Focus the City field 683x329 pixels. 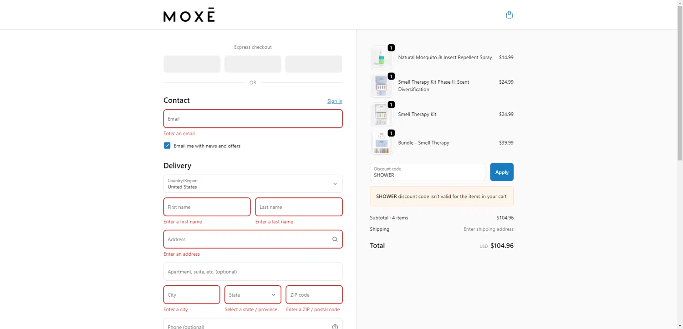(192, 295)
